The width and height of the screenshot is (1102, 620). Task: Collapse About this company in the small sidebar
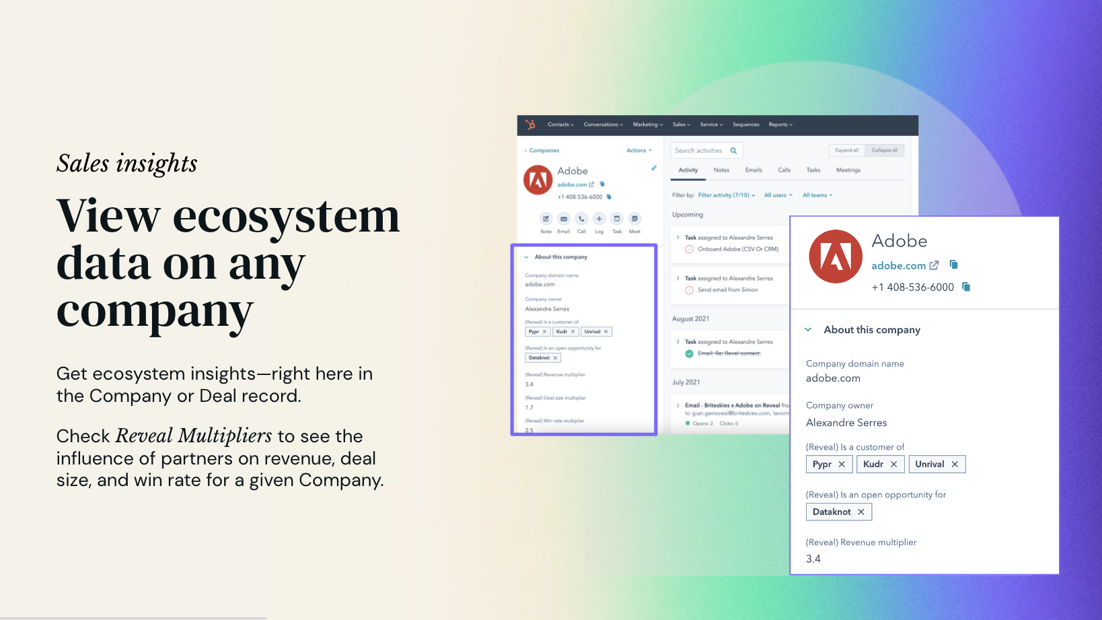[x=526, y=257]
